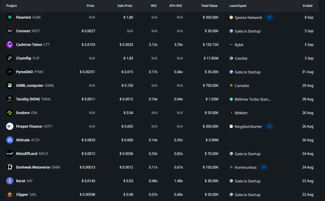
Task: Open the PymeDAO project icon
Action: click(10, 72)
